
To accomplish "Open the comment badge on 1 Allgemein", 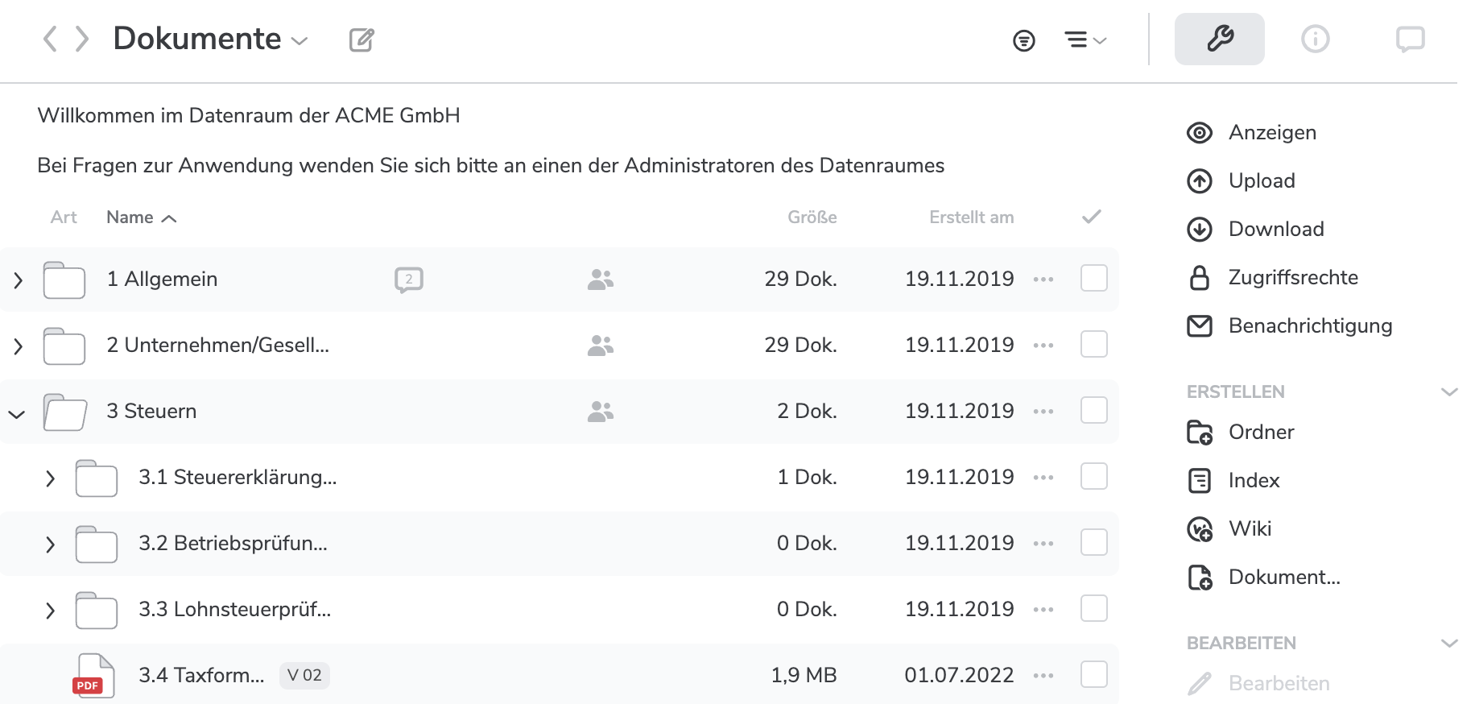I will [409, 280].
